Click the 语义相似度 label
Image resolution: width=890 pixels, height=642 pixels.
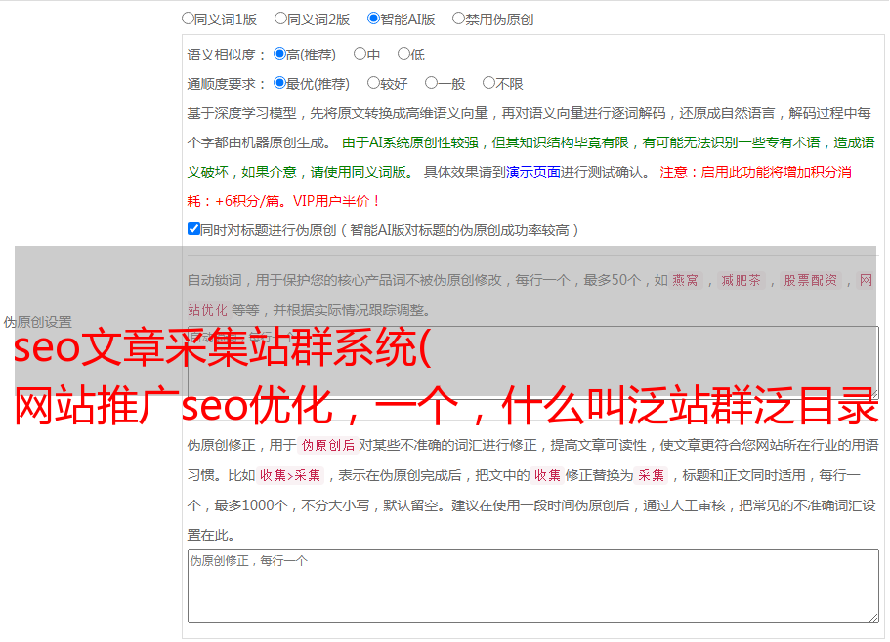(227, 55)
